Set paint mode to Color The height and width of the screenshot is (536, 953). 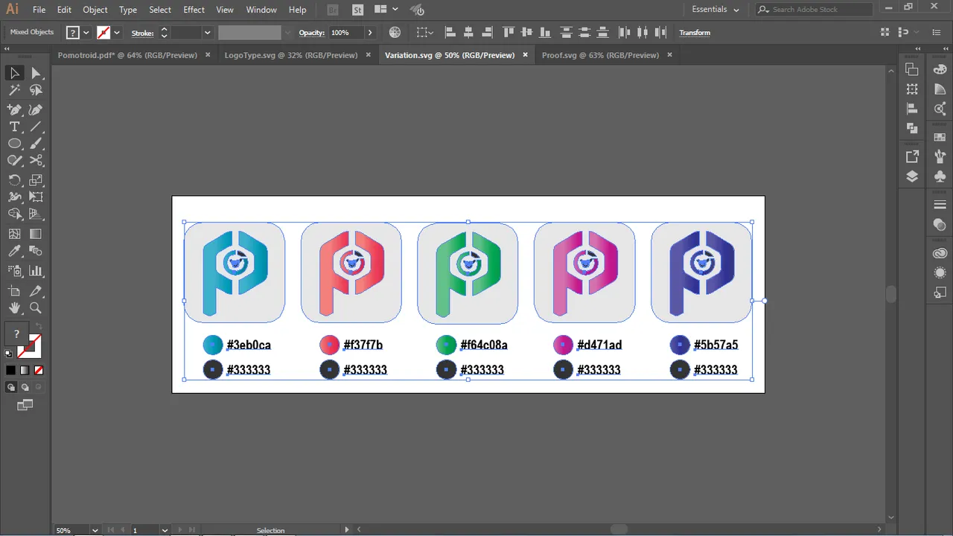coord(10,370)
